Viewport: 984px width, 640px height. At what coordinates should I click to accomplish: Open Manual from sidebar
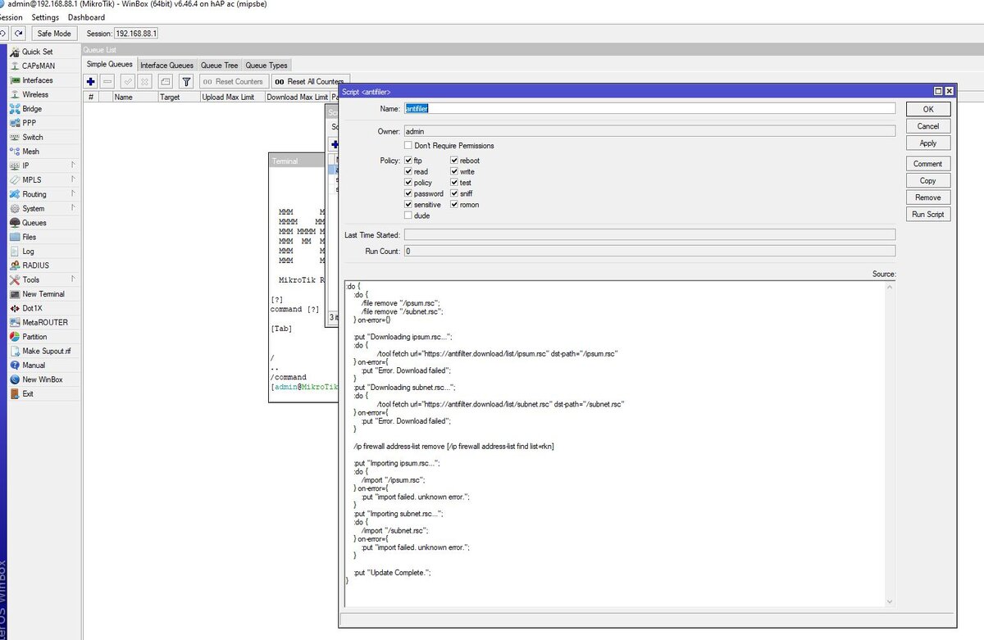pos(34,365)
